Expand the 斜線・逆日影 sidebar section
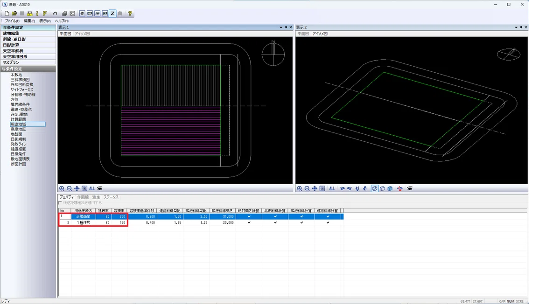The image size is (560, 304). coord(28,39)
